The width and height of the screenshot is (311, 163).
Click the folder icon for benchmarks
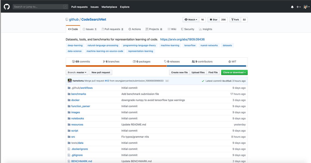pos(69,94)
